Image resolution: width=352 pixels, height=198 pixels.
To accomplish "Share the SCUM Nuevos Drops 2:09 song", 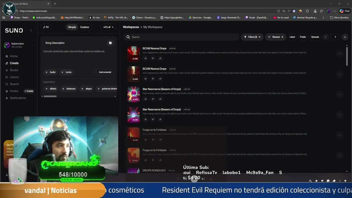I will pos(160,79).
